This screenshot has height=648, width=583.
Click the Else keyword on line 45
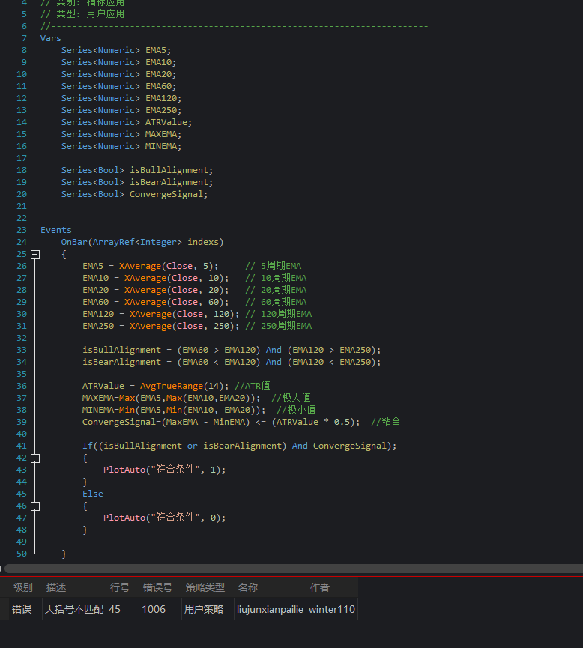[93, 494]
